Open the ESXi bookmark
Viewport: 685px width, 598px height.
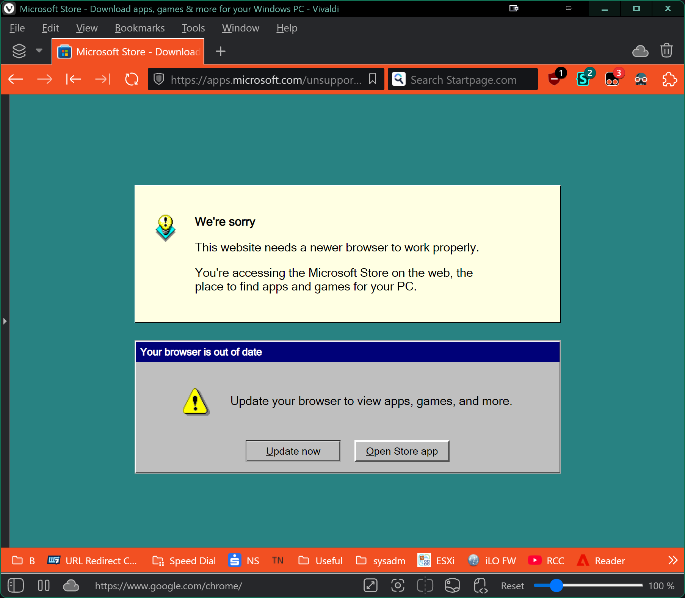436,560
